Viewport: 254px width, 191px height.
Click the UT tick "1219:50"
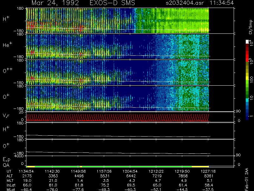(182, 171)
